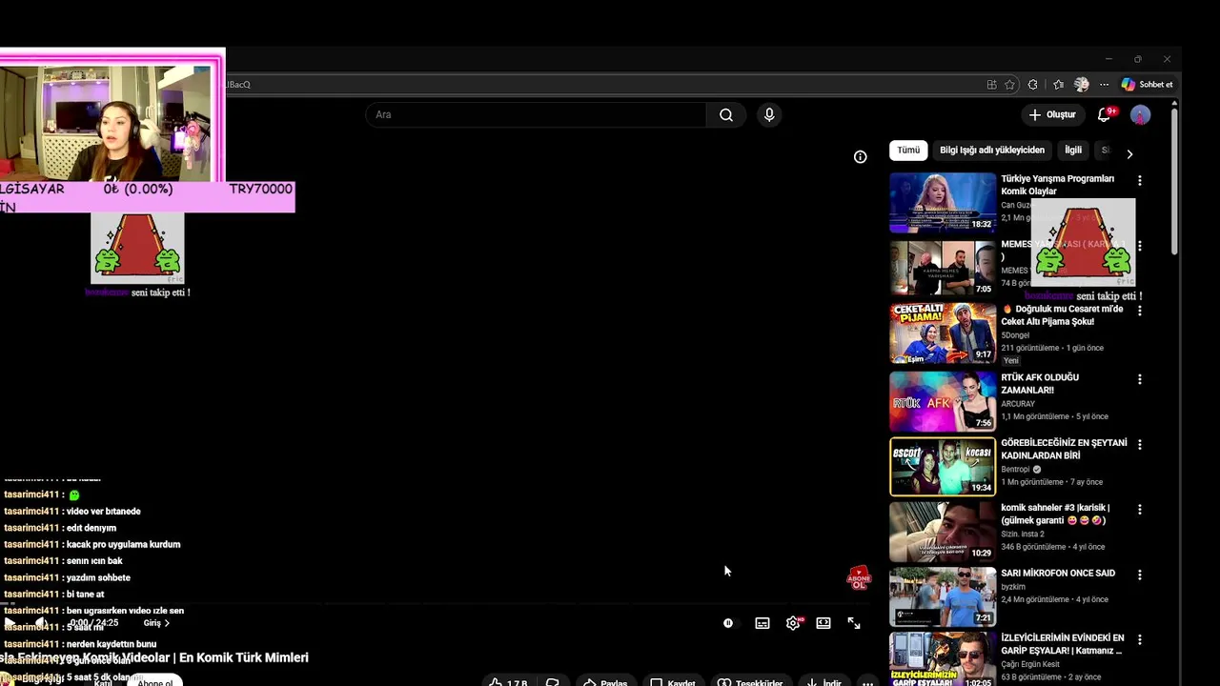Open options for SARI MİKROFON ONCE SAID video

click(1139, 575)
